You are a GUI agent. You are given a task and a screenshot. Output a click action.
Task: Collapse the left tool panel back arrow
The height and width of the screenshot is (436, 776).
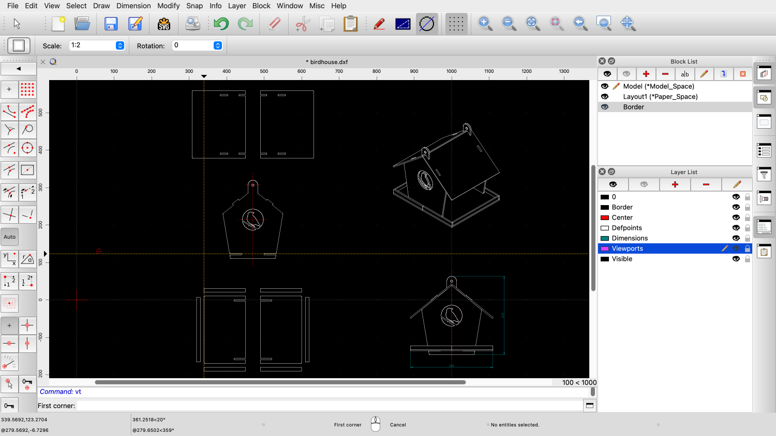click(19, 68)
